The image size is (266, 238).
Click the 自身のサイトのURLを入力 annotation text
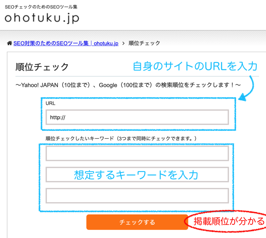195,66
